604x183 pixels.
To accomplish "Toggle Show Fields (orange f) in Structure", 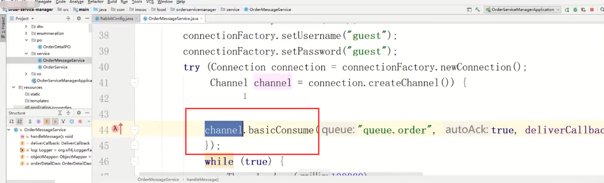I will point(47,122).
